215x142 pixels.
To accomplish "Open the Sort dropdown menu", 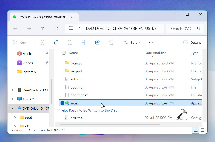I will [132, 42].
